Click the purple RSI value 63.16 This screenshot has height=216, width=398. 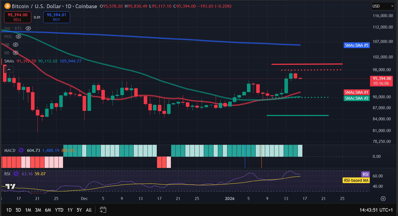[27, 174]
